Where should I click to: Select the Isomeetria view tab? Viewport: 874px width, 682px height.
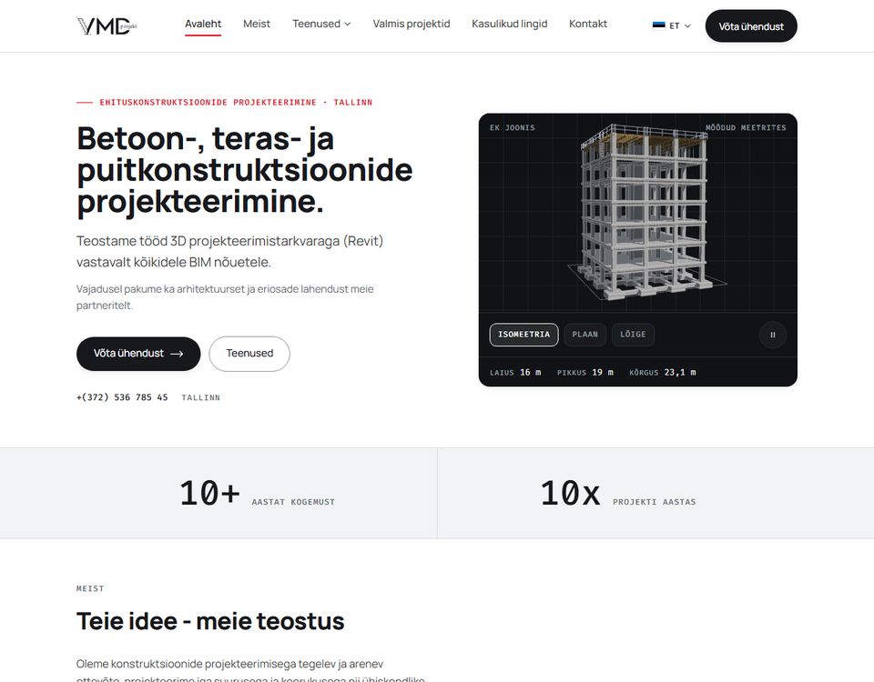click(x=524, y=335)
